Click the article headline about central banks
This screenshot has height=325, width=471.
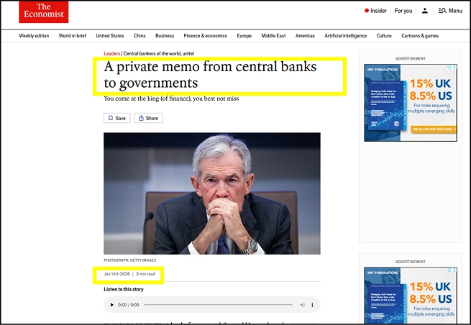coord(210,75)
